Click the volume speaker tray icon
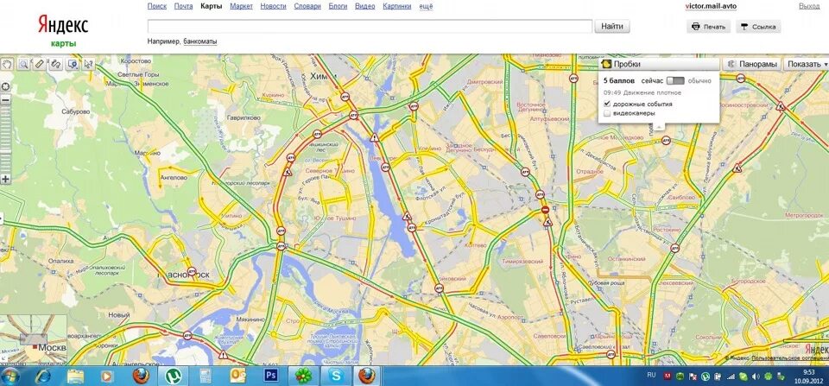Image resolution: width=829 pixels, height=386 pixels. tap(755, 377)
